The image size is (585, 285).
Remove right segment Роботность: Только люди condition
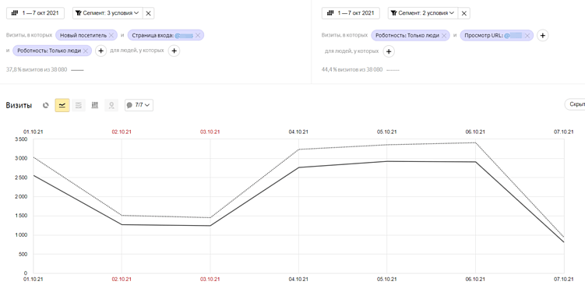click(443, 36)
